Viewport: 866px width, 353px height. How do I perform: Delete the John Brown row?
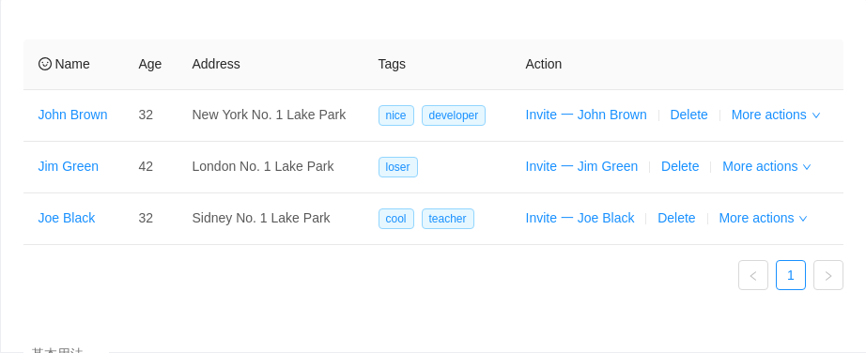[x=688, y=115]
